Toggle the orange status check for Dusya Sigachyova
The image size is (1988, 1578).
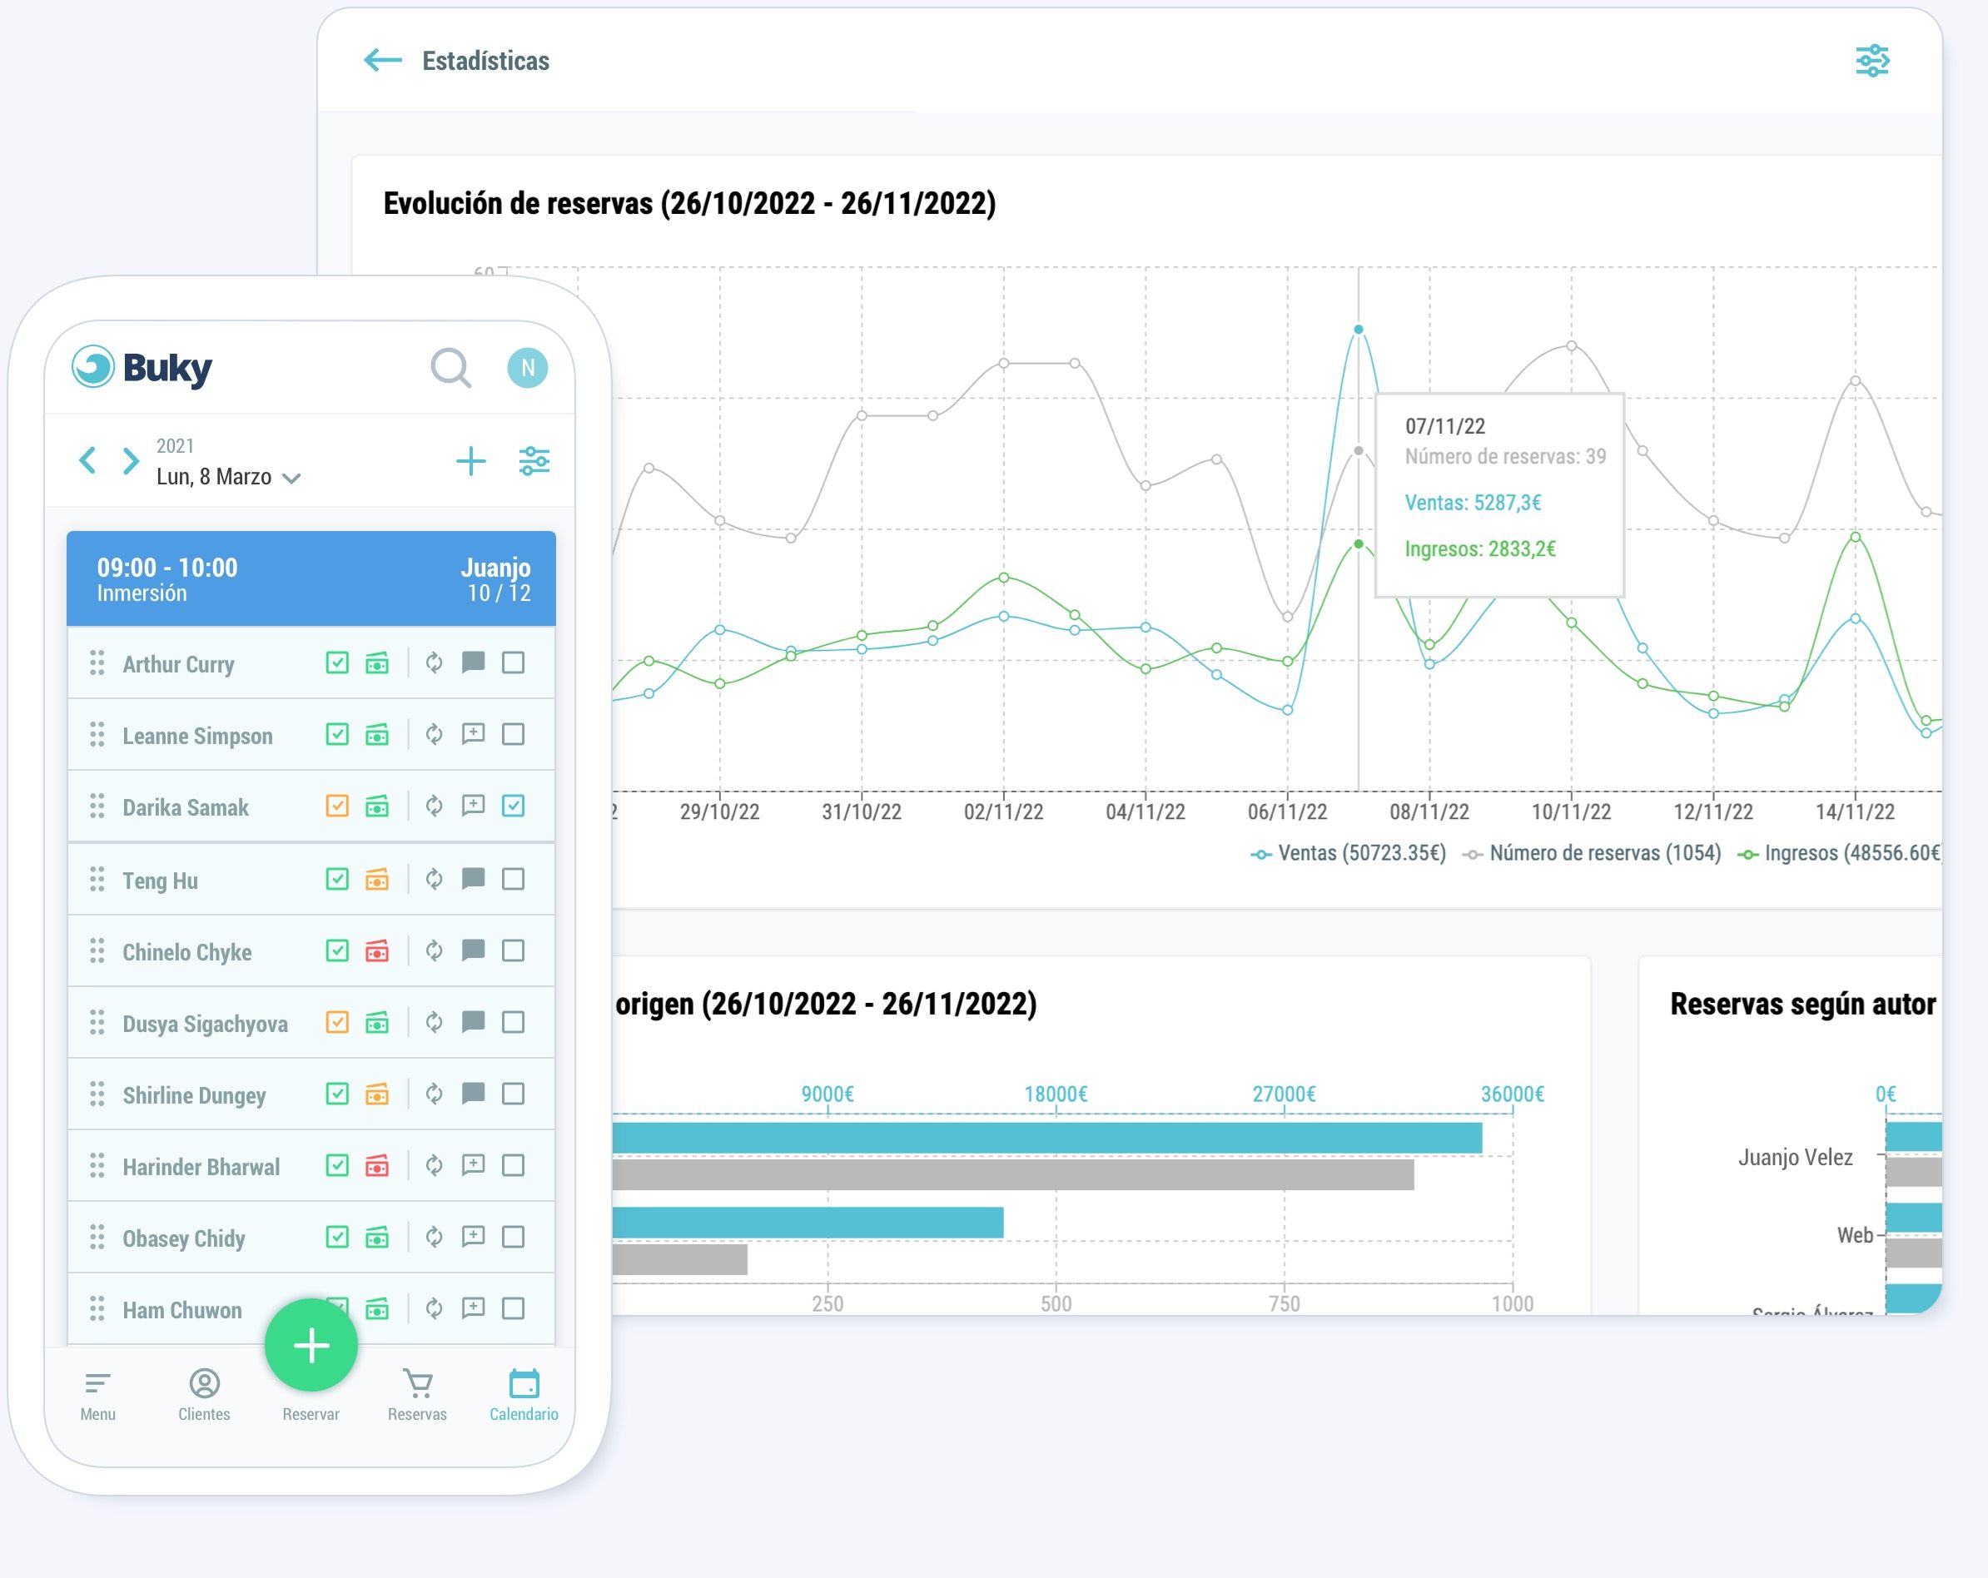pos(337,1022)
